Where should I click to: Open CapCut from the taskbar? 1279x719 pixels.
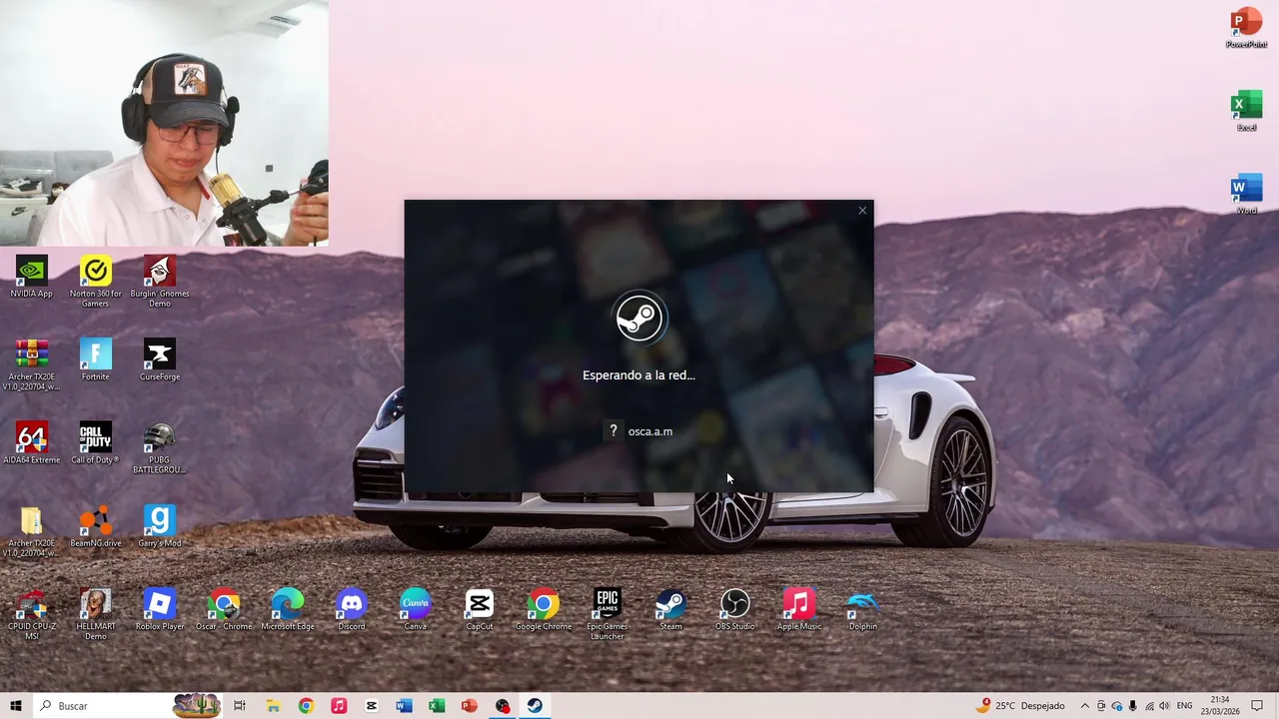[x=371, y=706]
